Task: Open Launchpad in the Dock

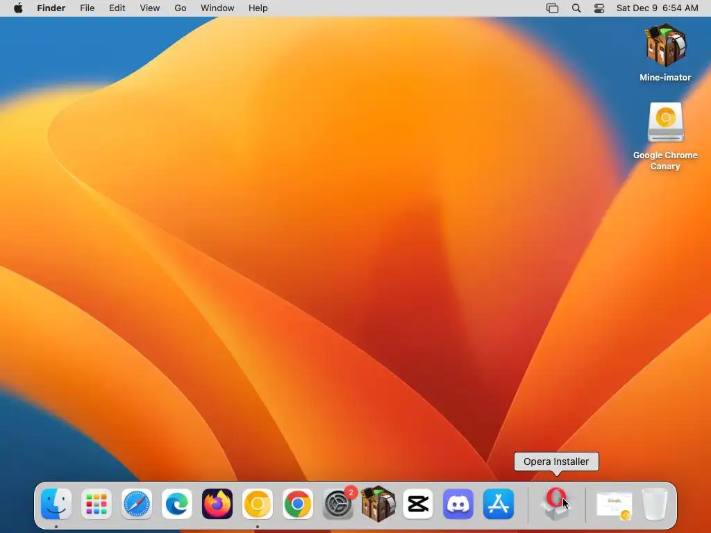Action: pyautogui.click(x=97, y=504)
